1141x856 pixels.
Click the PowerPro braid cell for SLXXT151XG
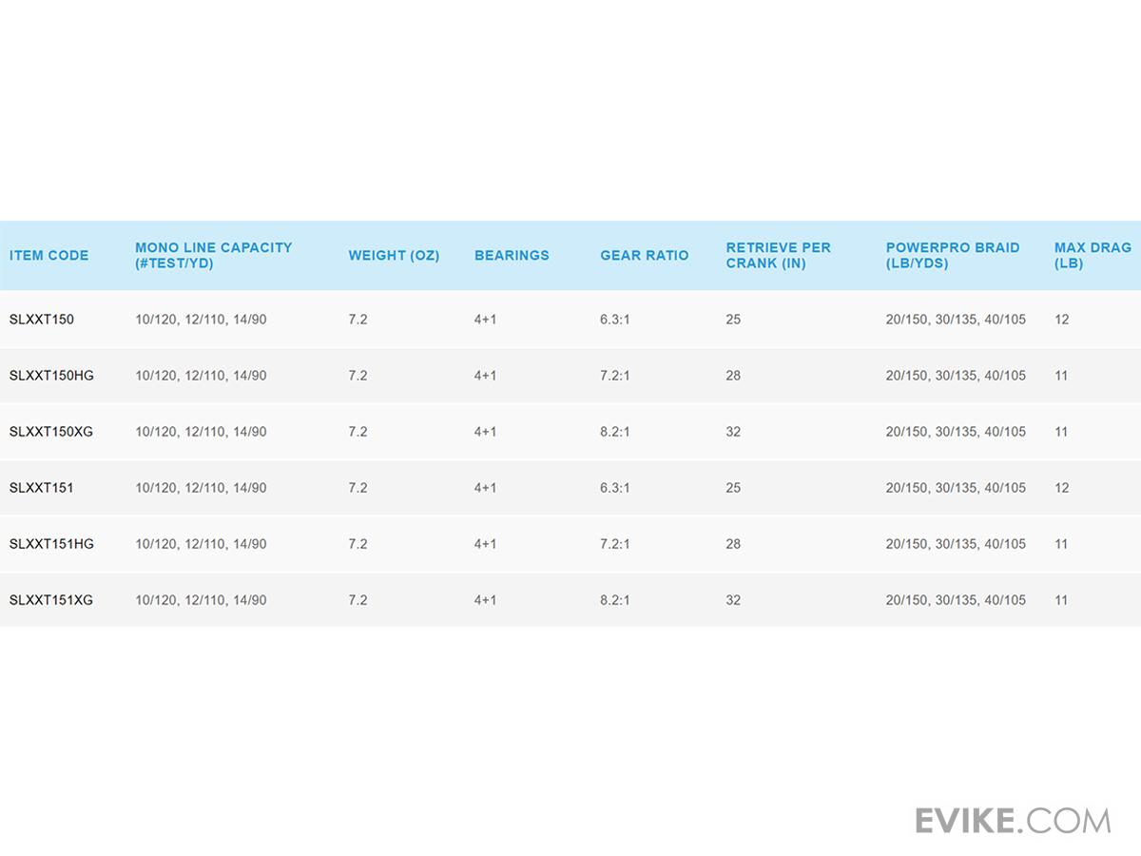956,600
